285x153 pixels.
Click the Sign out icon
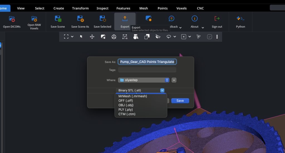pyautogui.click(x=217, y=19)
